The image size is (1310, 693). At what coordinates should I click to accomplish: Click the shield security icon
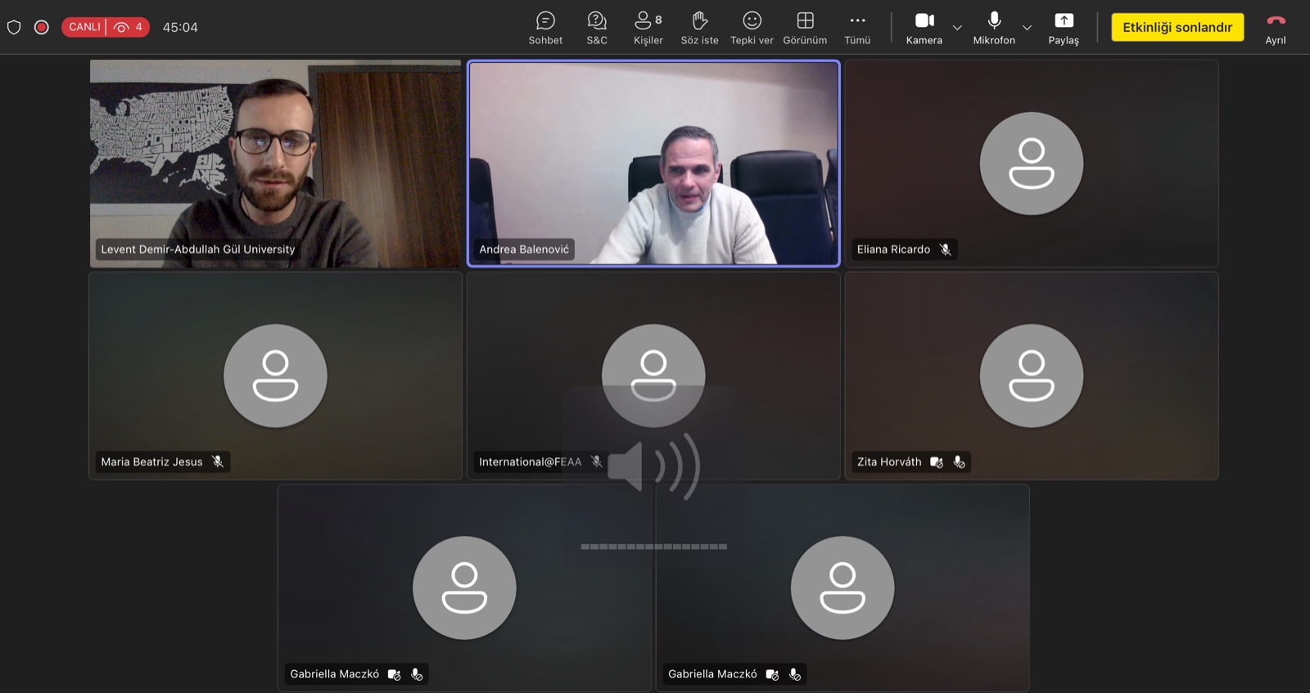[x=14, y=27]
